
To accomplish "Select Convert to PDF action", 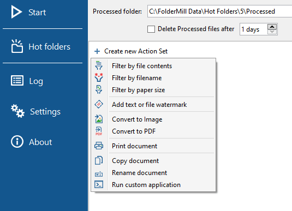I will (153, 131).
